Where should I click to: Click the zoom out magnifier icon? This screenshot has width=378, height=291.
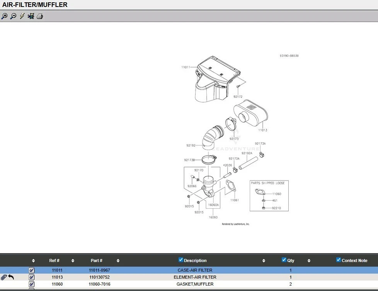[13, 16]
